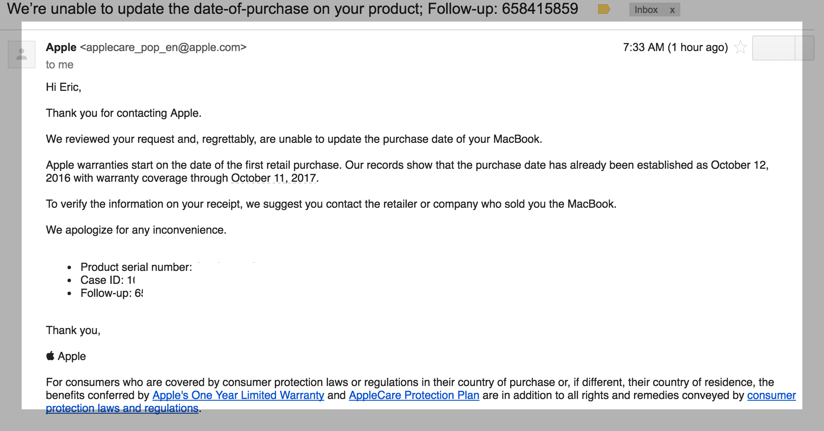Open Apple's One Year Limited Warranty link
The image size is (824, 431).
coord(238,395)
